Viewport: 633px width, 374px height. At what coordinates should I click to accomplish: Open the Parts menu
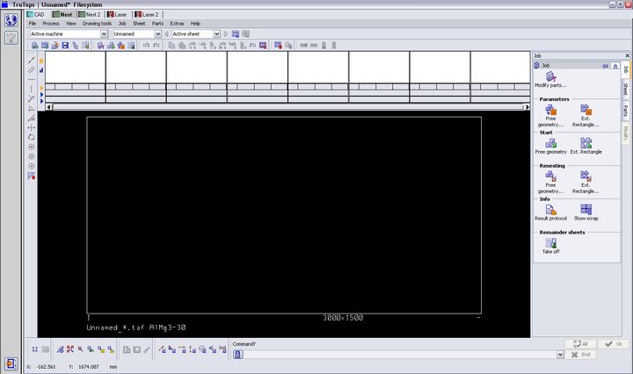pyautogui.click(x=157, y=24)
